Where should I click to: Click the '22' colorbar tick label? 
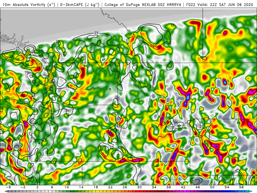[110, 187]
